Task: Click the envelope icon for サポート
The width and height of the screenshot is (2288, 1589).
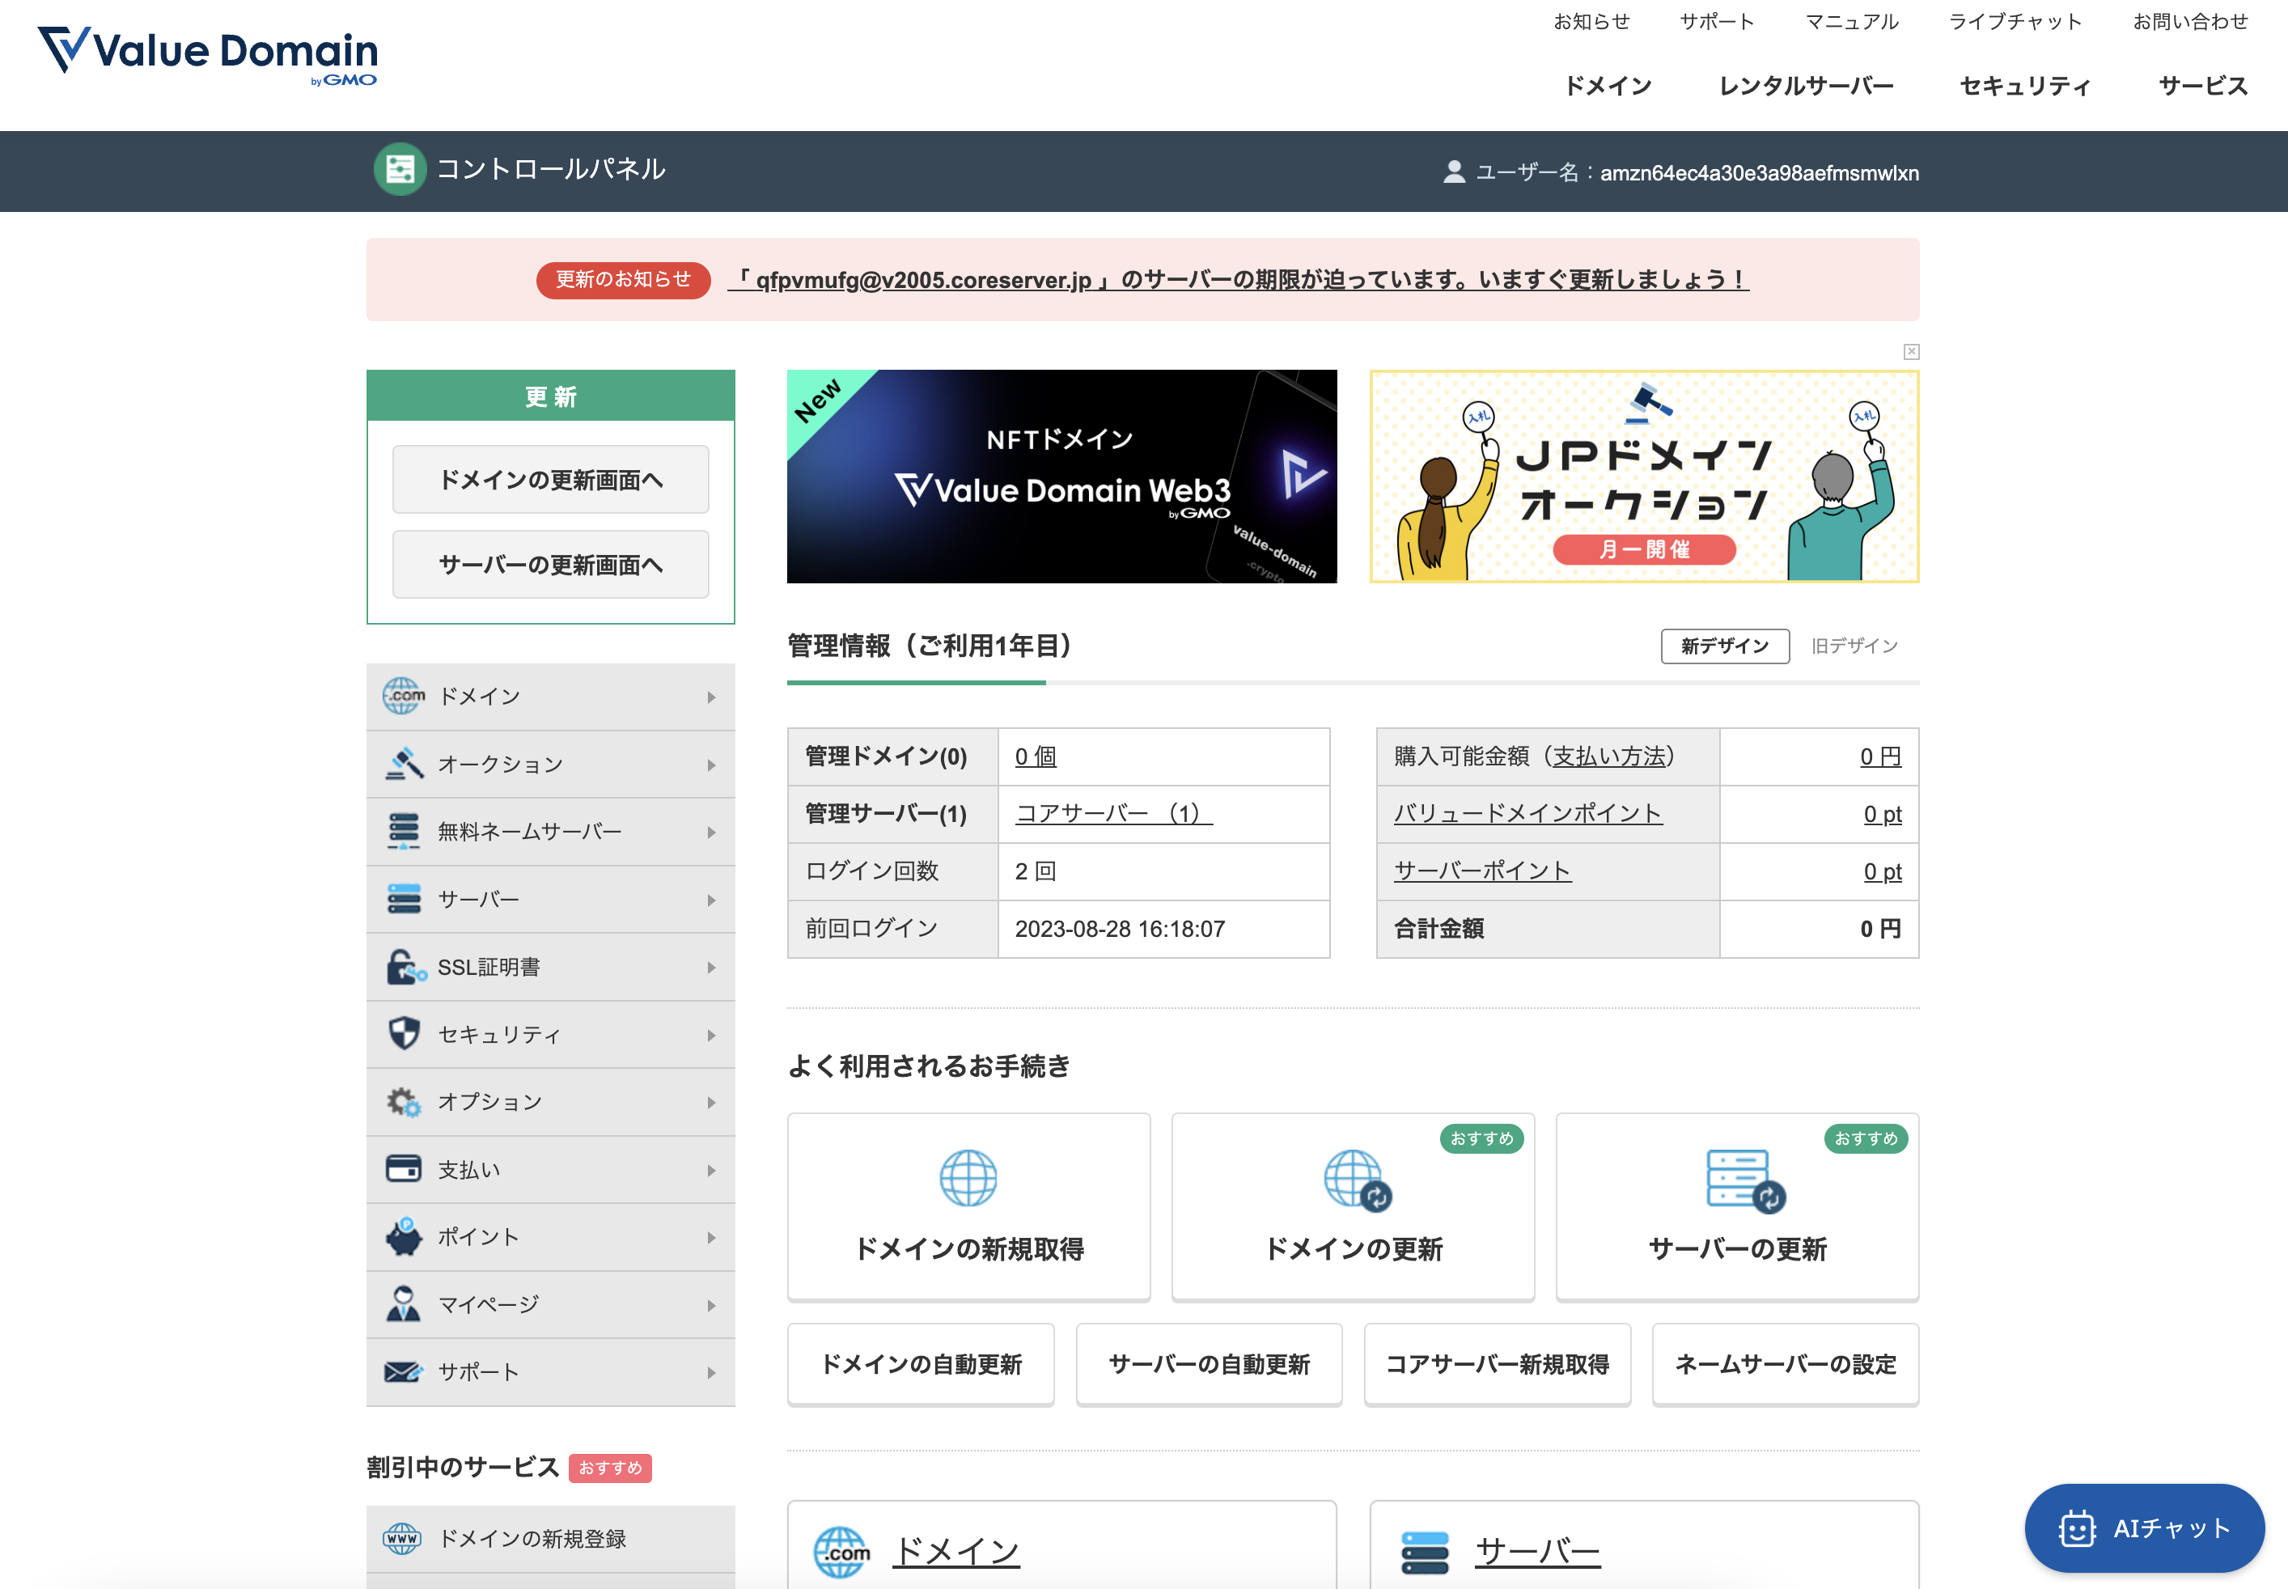Action: 403,1372
